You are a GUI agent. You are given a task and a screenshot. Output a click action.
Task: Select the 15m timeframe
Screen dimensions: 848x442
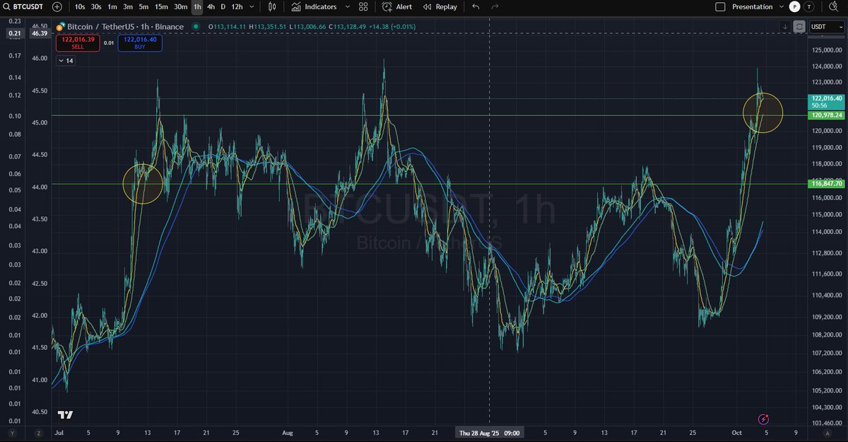point(160,7)
